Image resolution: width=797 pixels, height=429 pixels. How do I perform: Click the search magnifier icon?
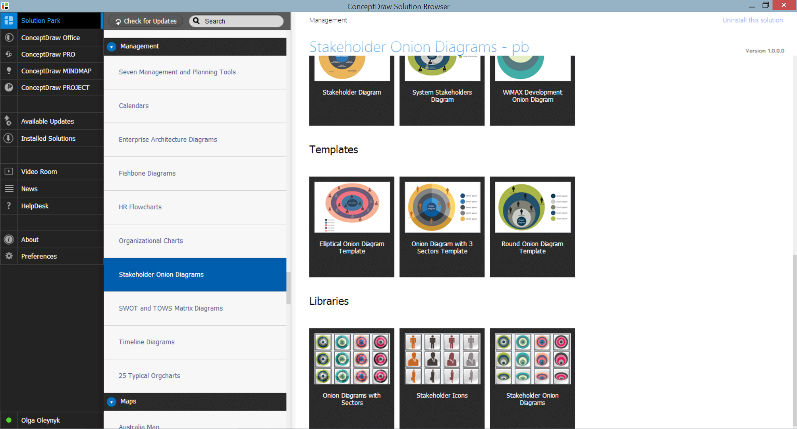pos(196,21)
